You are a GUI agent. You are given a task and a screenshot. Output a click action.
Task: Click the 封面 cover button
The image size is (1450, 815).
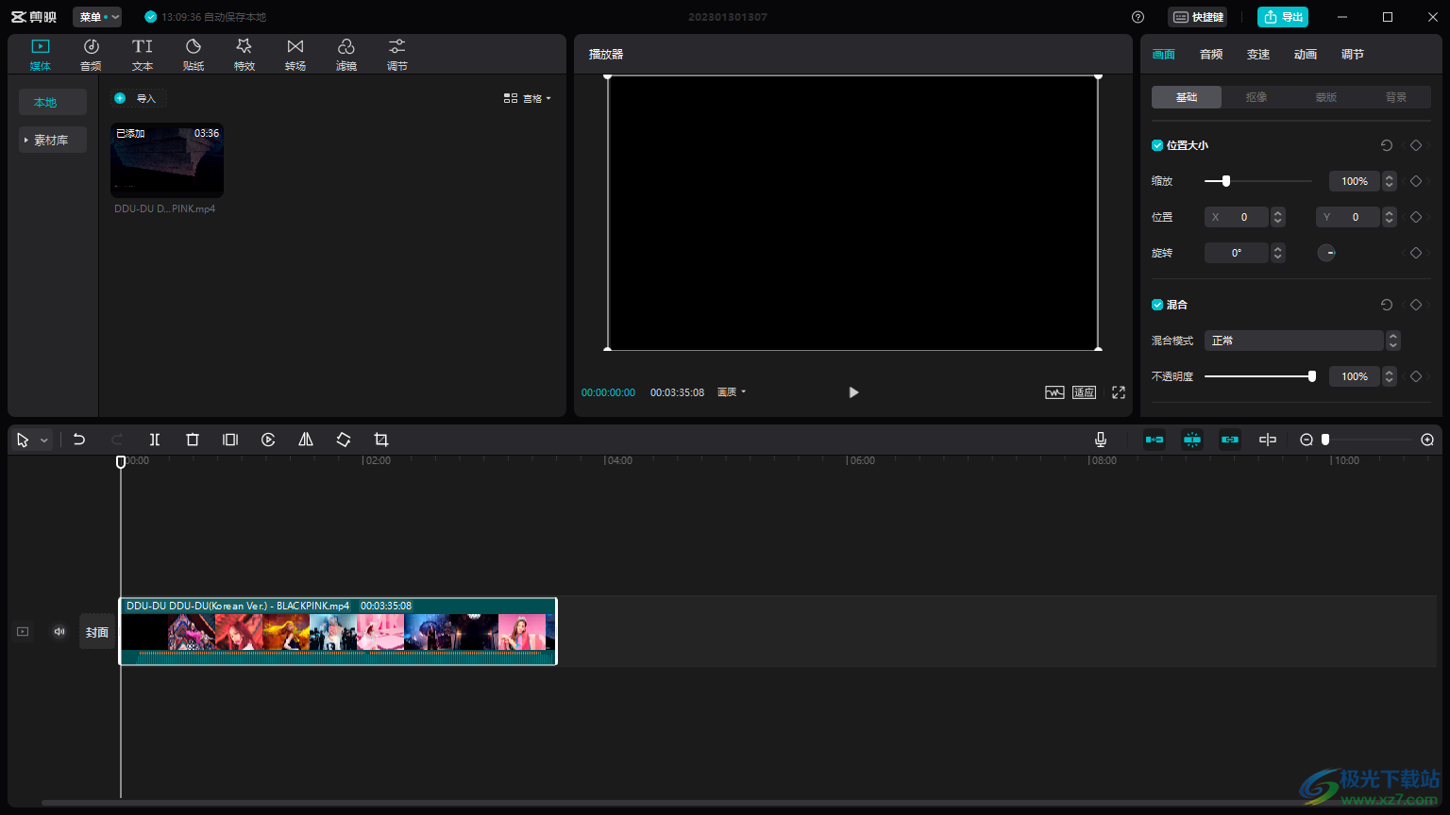pyautogui.click(x=97, y=632)
